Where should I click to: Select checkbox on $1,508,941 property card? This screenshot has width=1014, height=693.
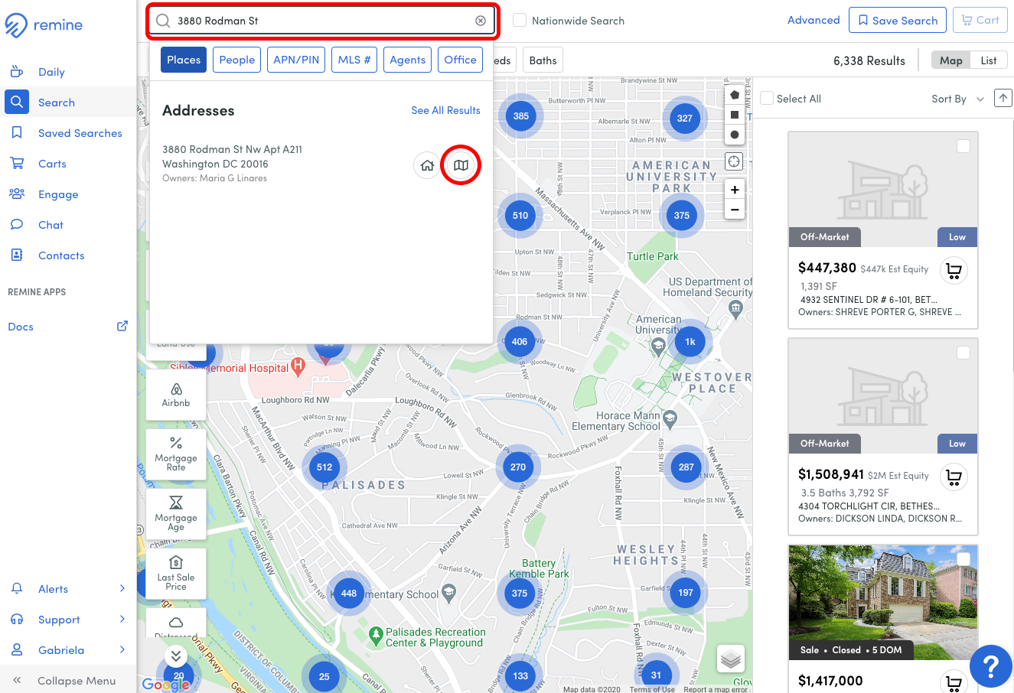963,353
